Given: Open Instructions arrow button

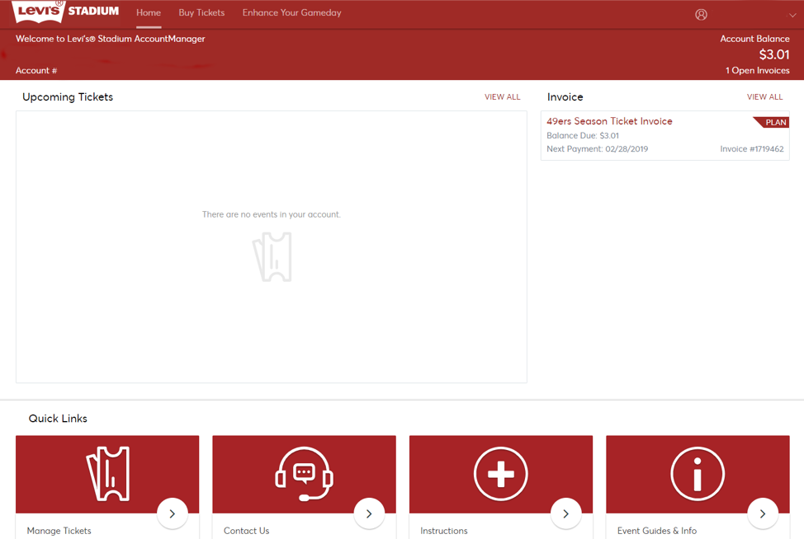Looking at the screenshot, I should pyautogui.click(x=565, y=513).
